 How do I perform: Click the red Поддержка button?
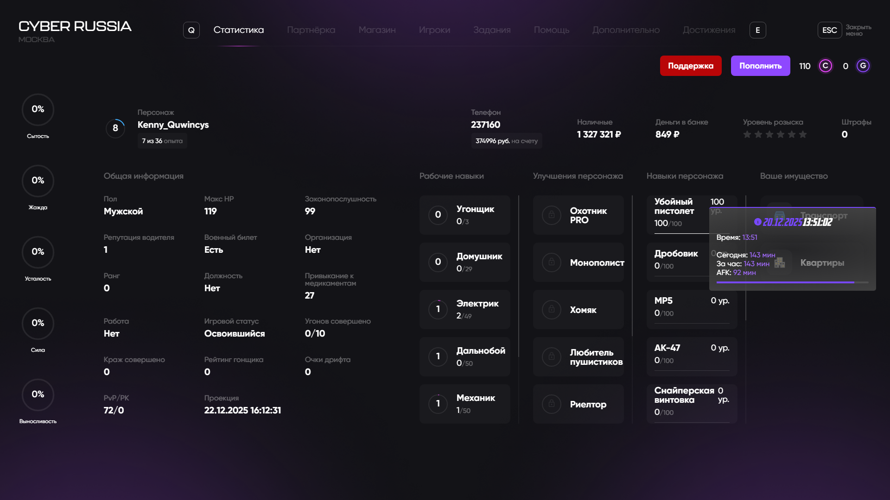690,66
